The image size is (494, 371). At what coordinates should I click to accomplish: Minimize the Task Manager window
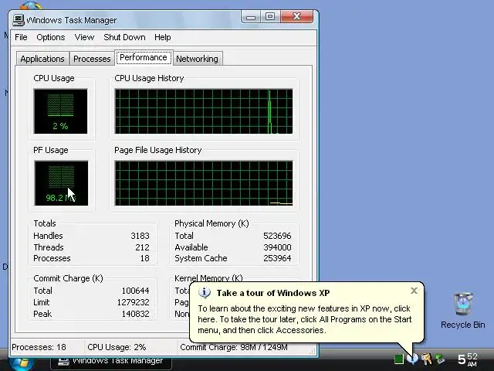[251, 17]
